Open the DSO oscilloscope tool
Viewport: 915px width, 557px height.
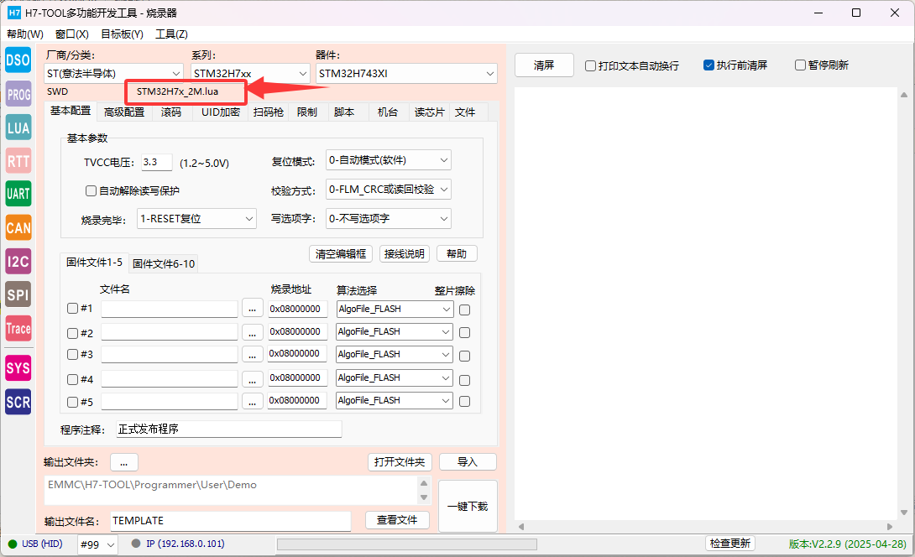point(18,60)
